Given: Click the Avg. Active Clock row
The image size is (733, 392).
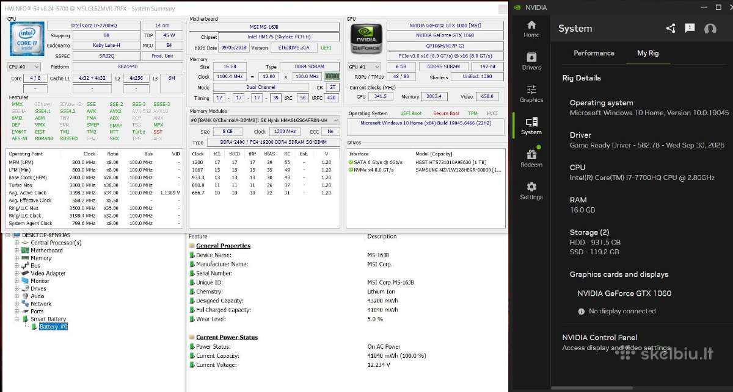Looking at the screenshot, I should pos(95,193).
